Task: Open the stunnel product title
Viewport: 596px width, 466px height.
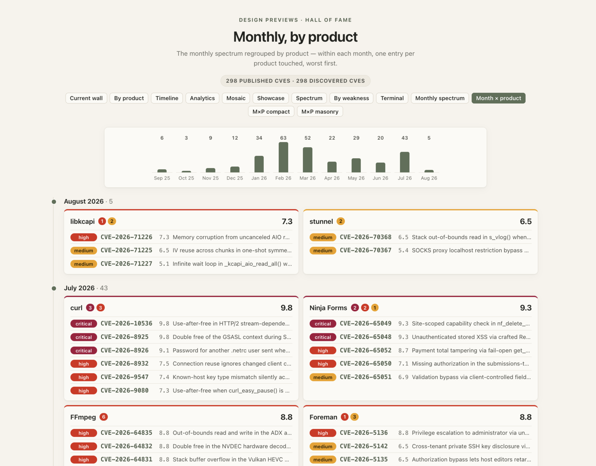Action: click(321, 221)
